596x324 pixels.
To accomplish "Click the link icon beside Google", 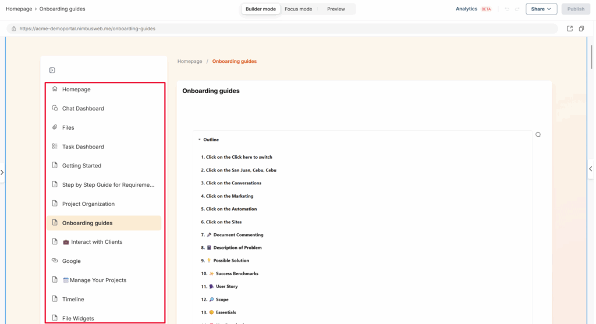I will tap(55, 261).
